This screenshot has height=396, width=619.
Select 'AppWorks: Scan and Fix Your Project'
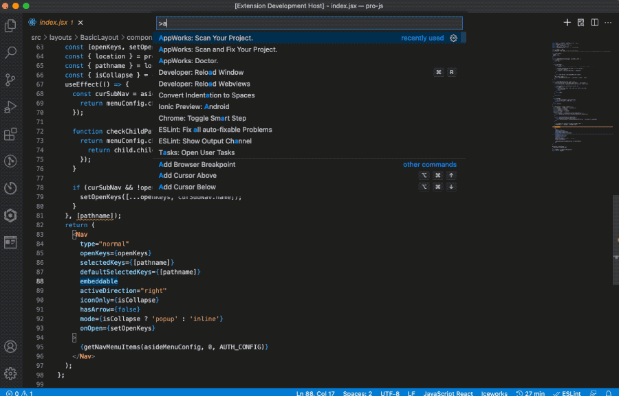218,49
